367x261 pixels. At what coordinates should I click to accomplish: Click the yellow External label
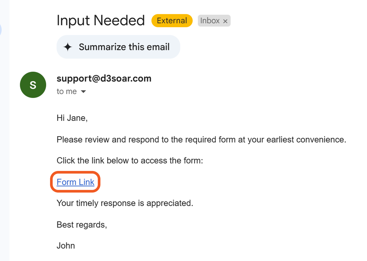(x=172, y=21)
